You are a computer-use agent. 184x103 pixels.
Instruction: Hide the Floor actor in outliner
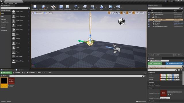tap(149, 16)
